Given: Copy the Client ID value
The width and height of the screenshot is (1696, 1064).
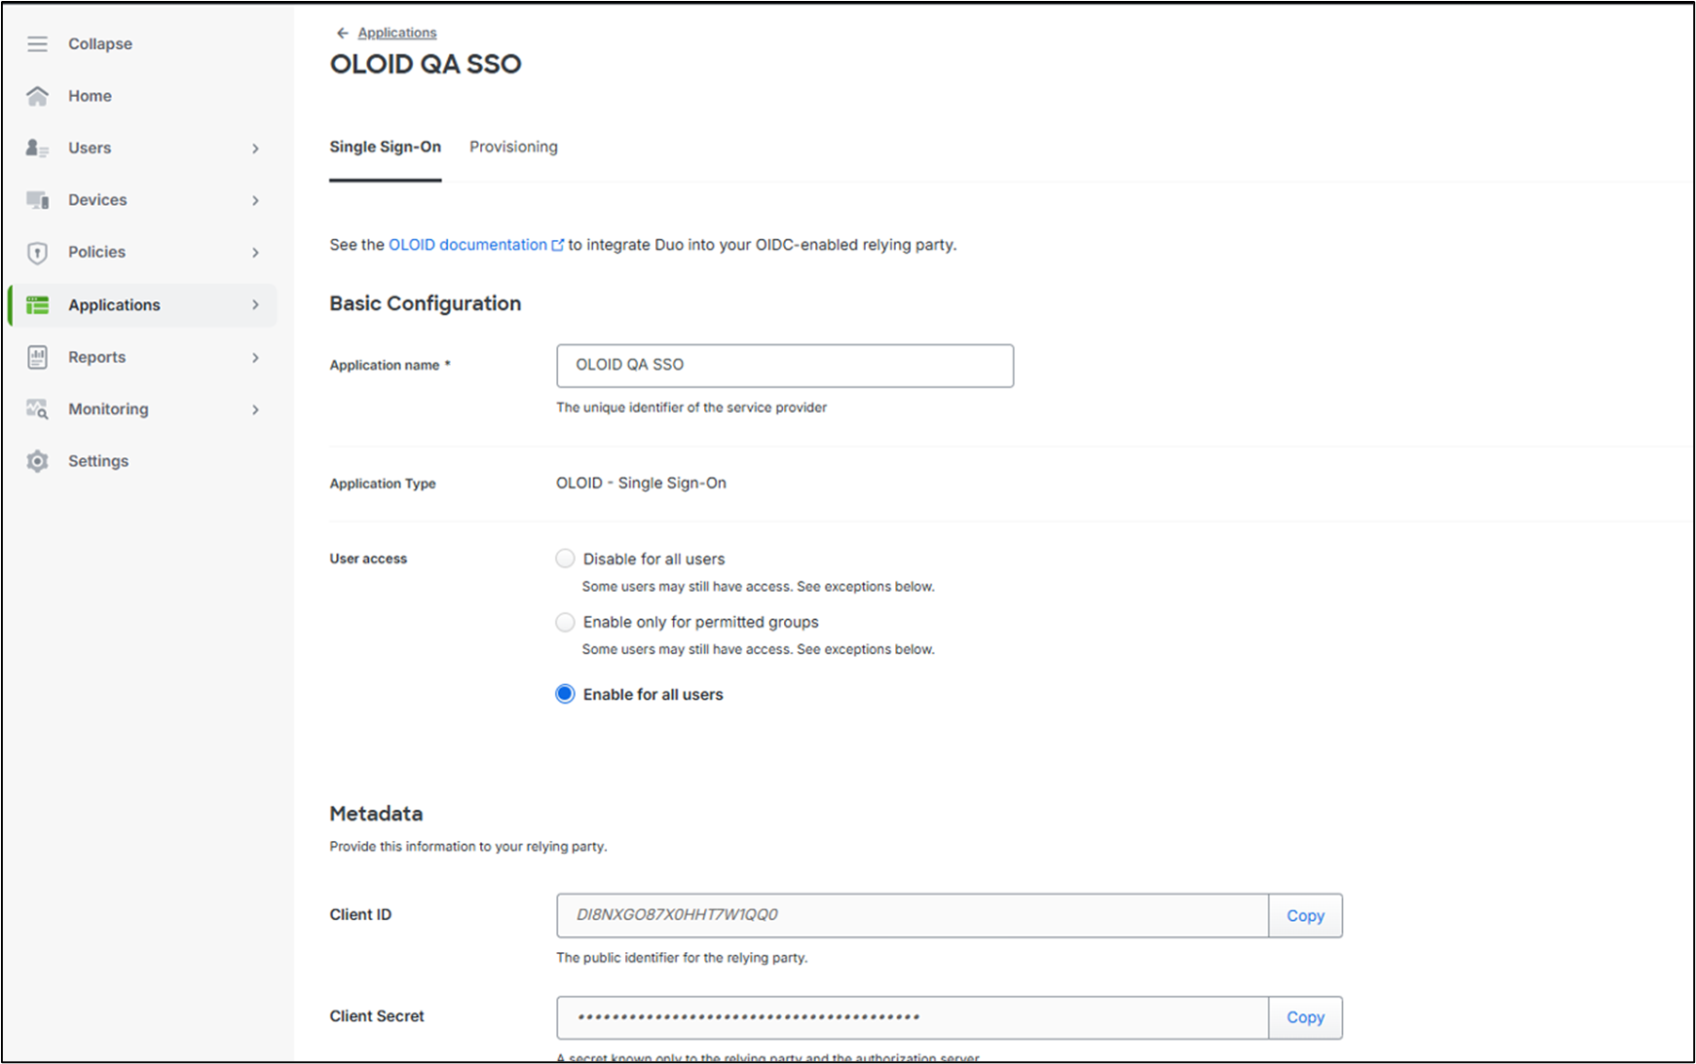Looking at the screenshot, I should 1305,915.
